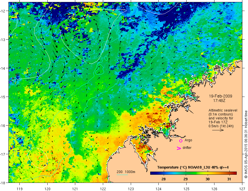Click the latitude label -14
Screen dimensions: 248x191
click(3, 68)
